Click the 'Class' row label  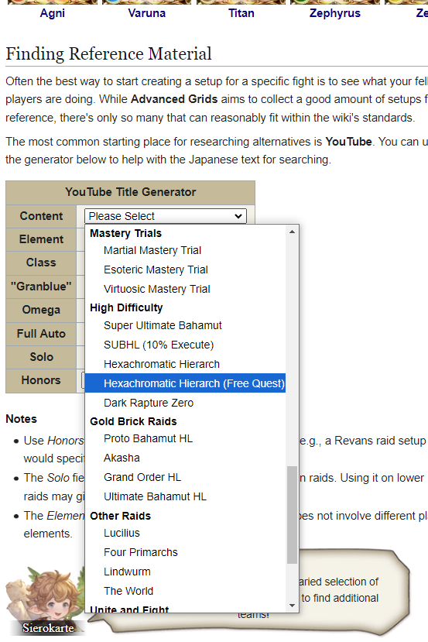[x=41, y=263]
